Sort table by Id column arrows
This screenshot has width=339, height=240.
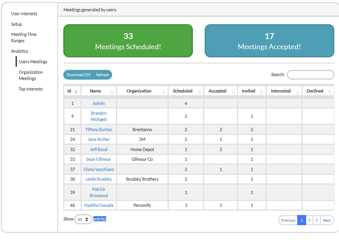(x=76, y=92)
